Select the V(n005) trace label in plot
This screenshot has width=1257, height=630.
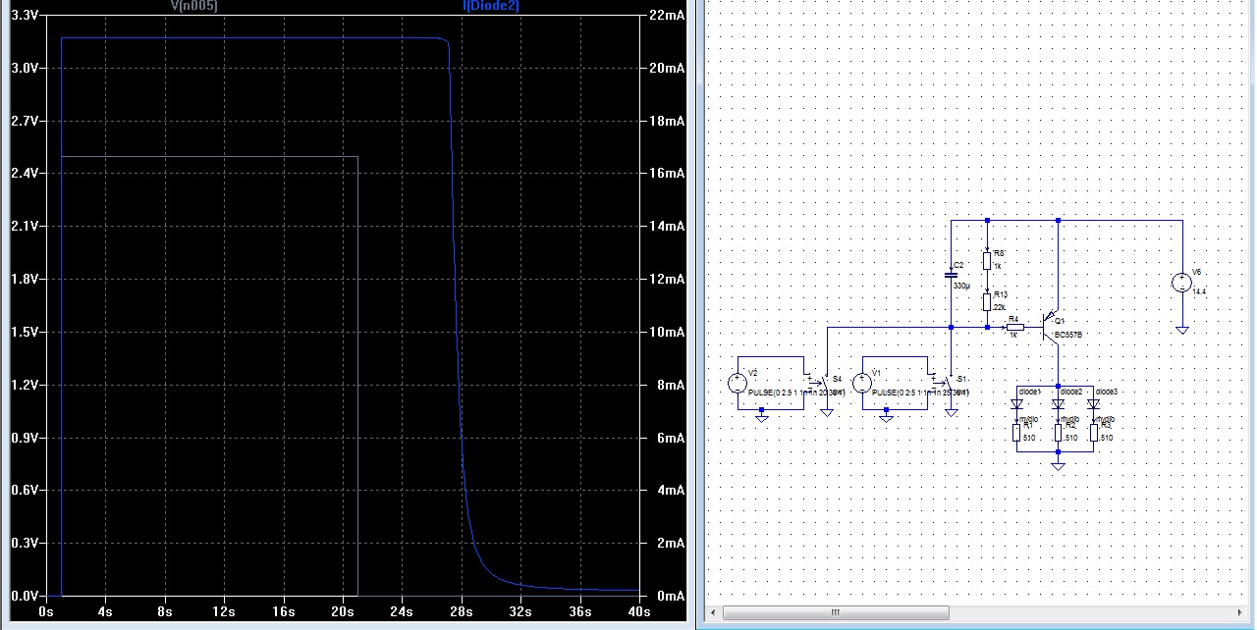tap(194, 6)
